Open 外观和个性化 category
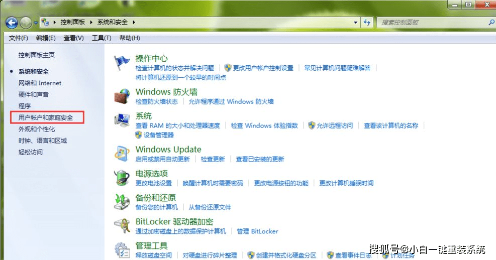The image size is (496, 260). coord(36,129)
